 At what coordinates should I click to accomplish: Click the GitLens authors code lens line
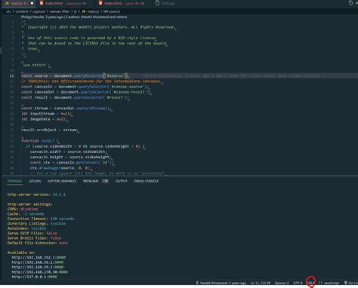(x=74, y=17)
